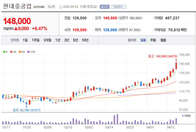Image resolution: width=196 pixels, height=132 pixels.
Task: Click the 코스피 market badge
Action: click(51, 7)
